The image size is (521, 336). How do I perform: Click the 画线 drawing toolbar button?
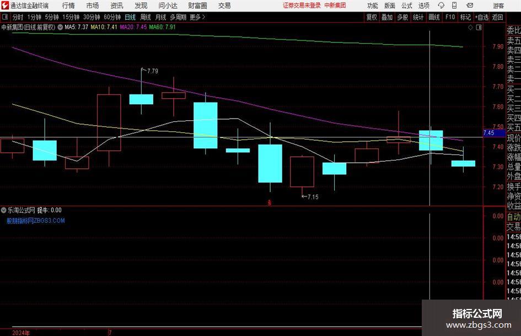coord(434,17)
